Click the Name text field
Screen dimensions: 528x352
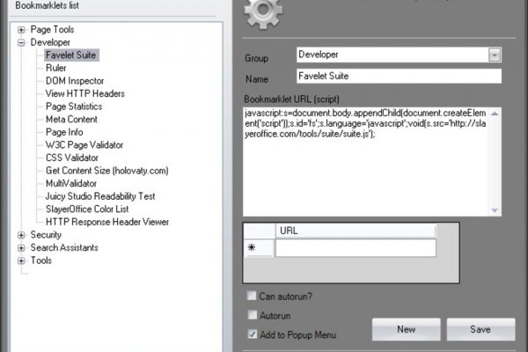(x=399, y=77)
